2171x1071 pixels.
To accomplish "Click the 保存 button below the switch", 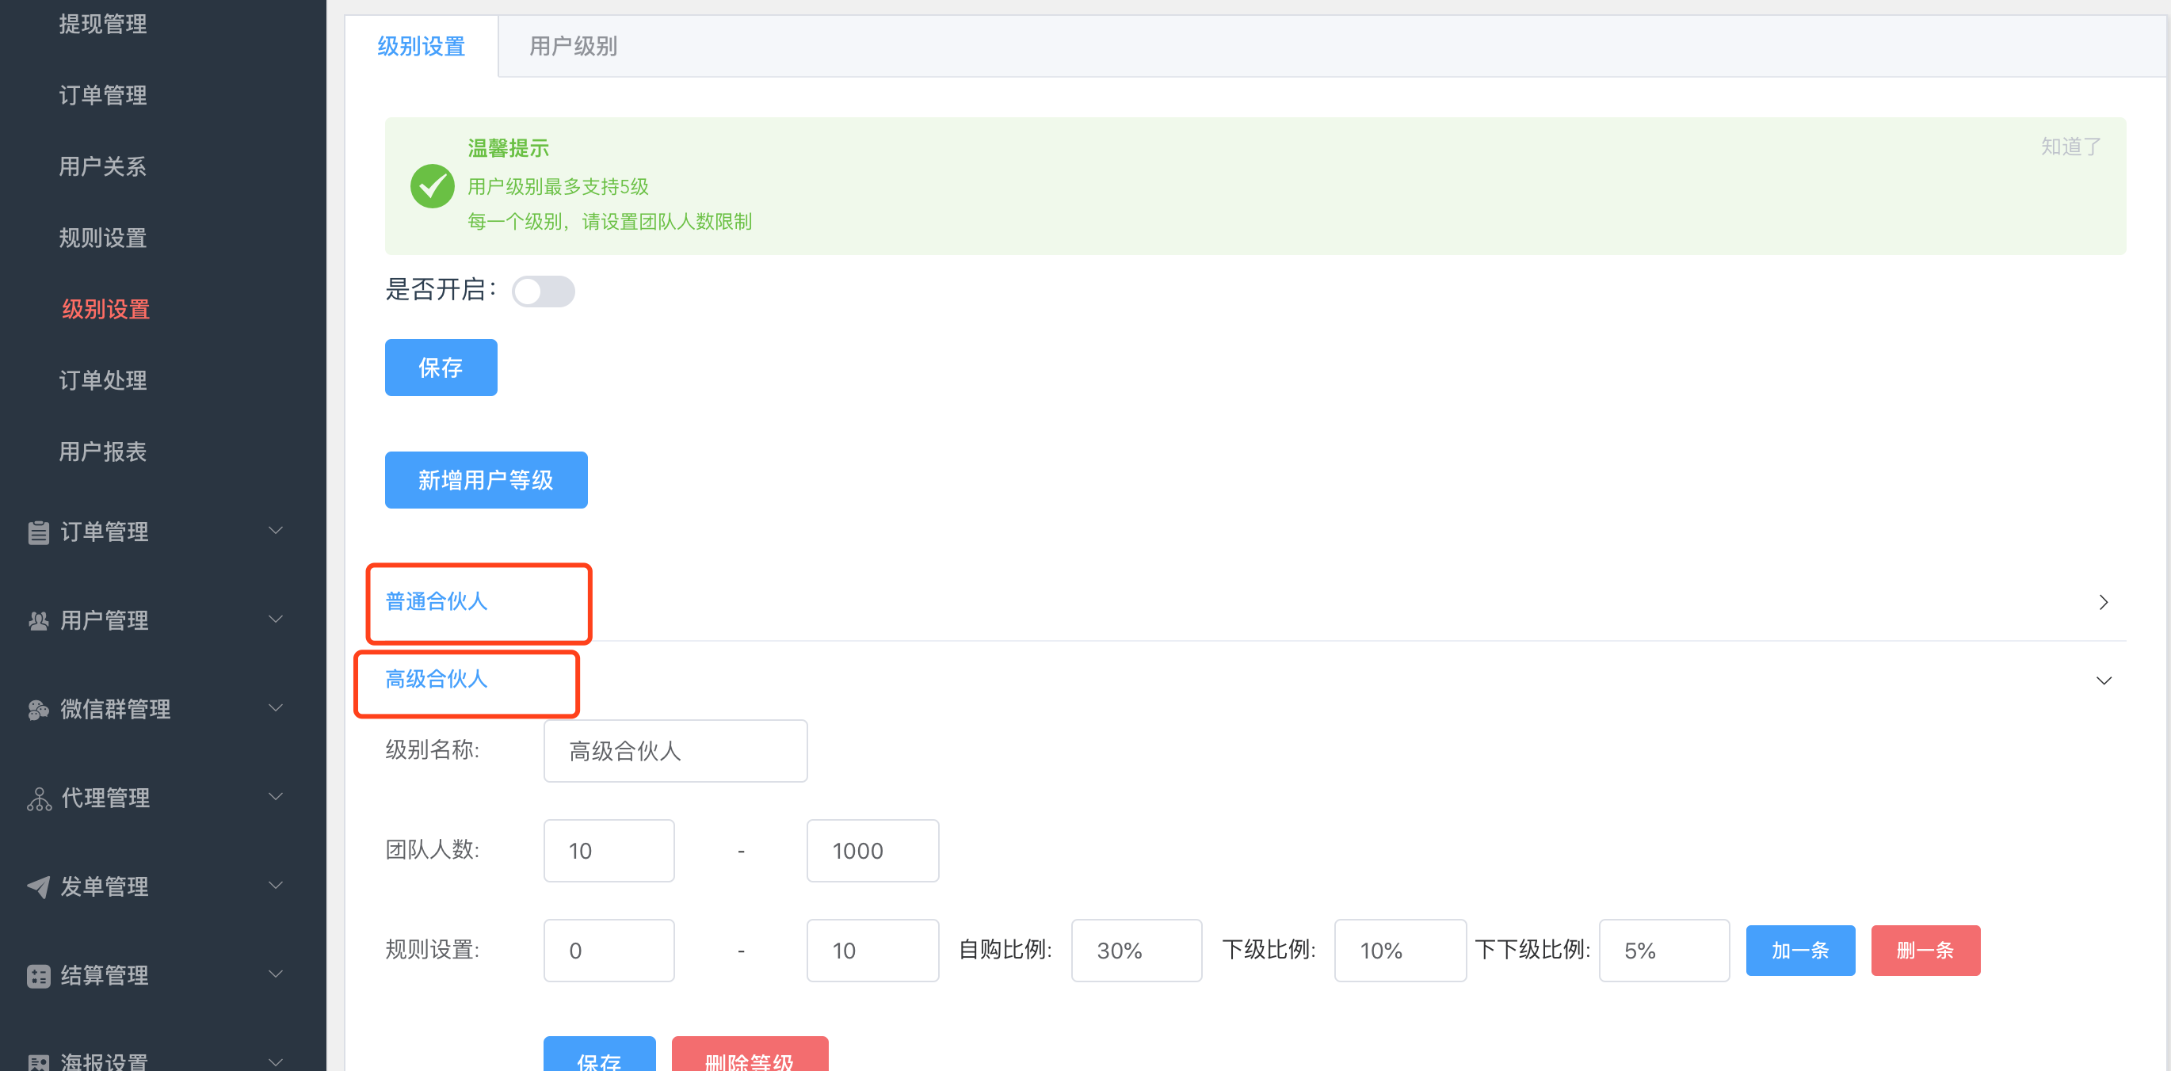I will (x=441, y=368).
